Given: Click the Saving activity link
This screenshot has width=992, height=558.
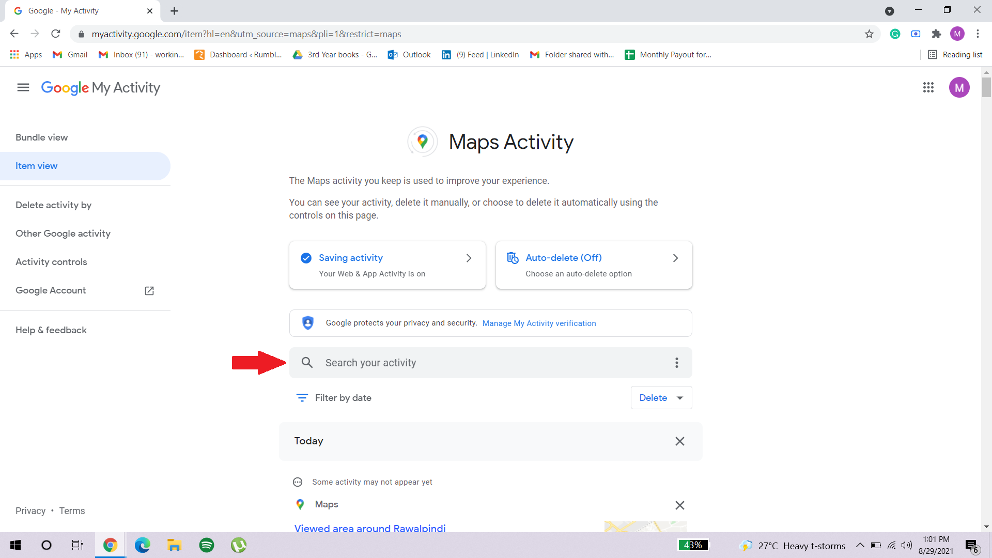Looking at the screenshot, I should click(x=351, y=258).
